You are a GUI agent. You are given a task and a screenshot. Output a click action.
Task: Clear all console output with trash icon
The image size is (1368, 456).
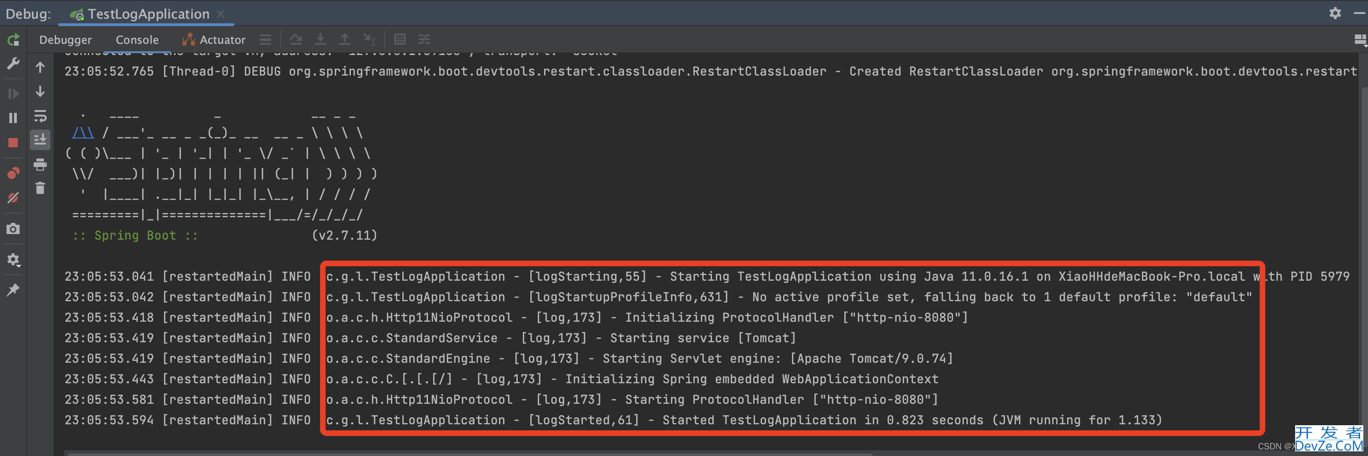[x=40, y=188]
